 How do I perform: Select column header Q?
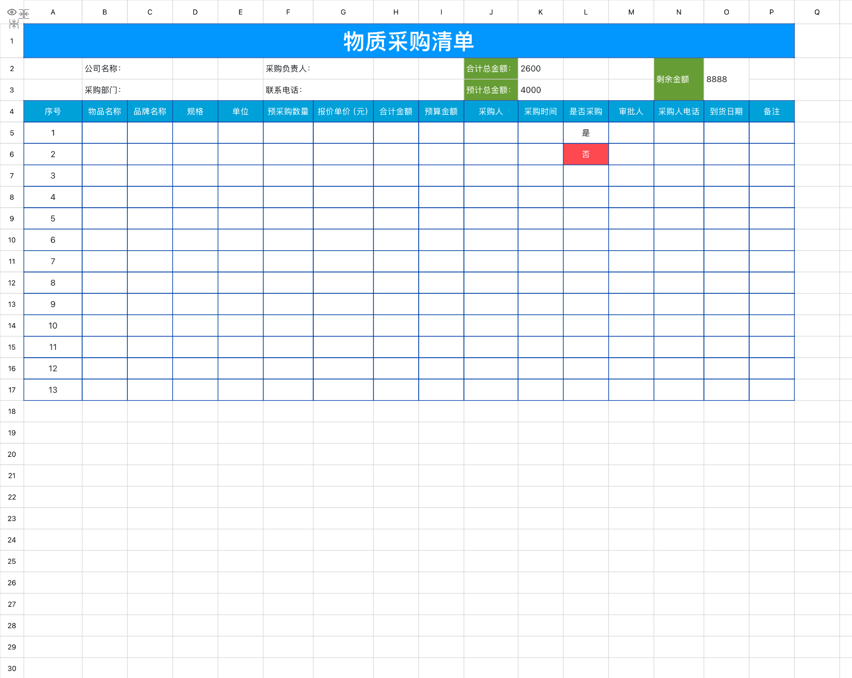817,12
